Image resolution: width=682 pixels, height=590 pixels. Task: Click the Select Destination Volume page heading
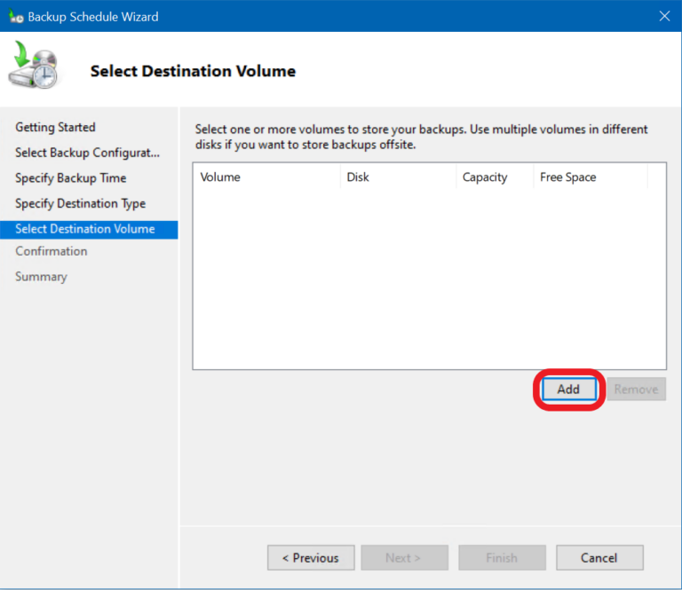pyautogui.click(x=193, y=71)
